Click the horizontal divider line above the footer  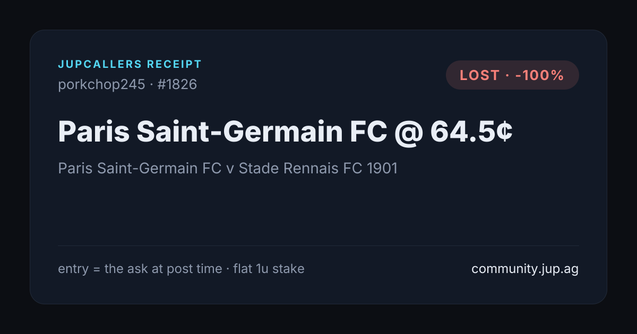[x=318, y=245]
